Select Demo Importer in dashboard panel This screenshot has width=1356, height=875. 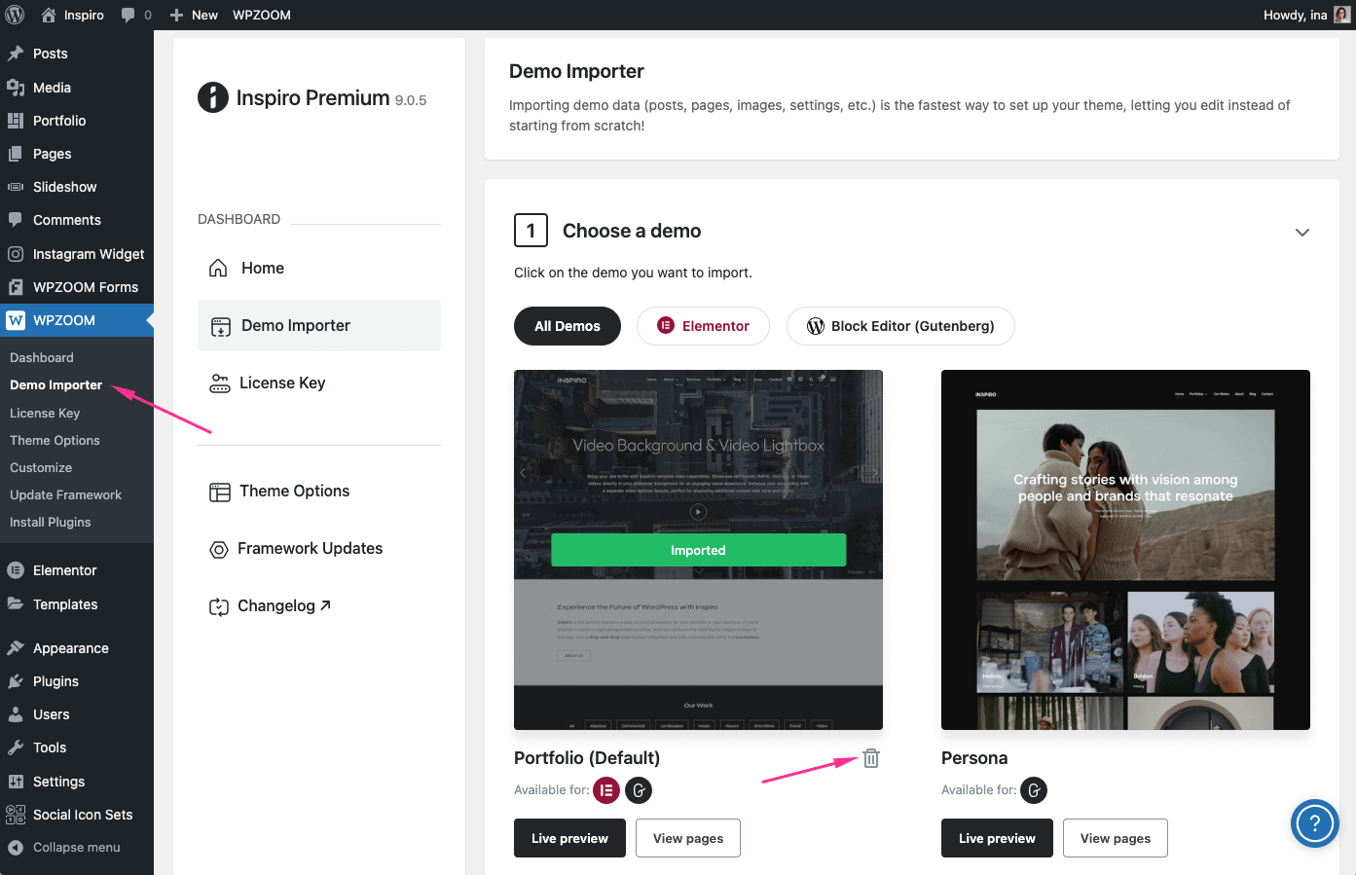tap(319, 325)
